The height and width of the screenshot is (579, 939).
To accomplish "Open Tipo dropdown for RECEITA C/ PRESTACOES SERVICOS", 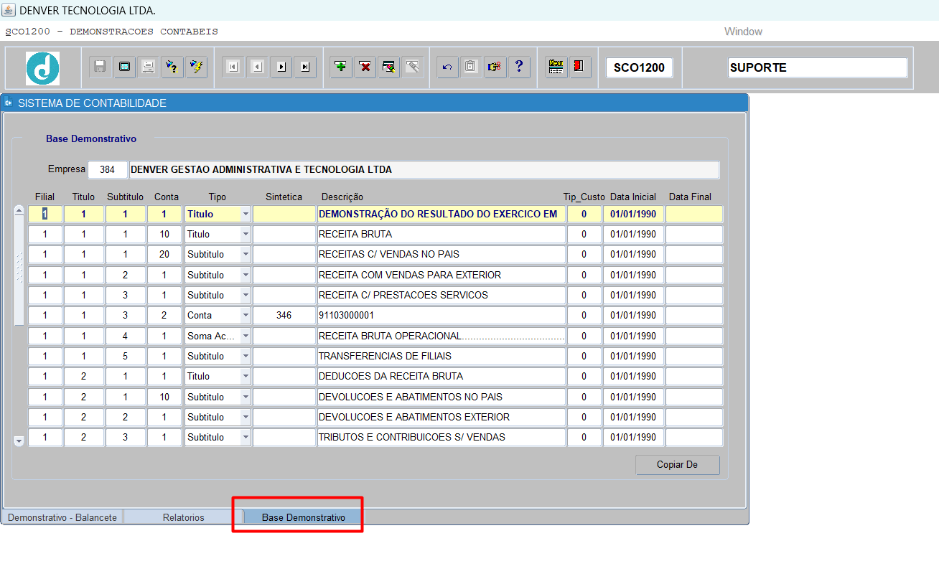I will click(246, 295).
